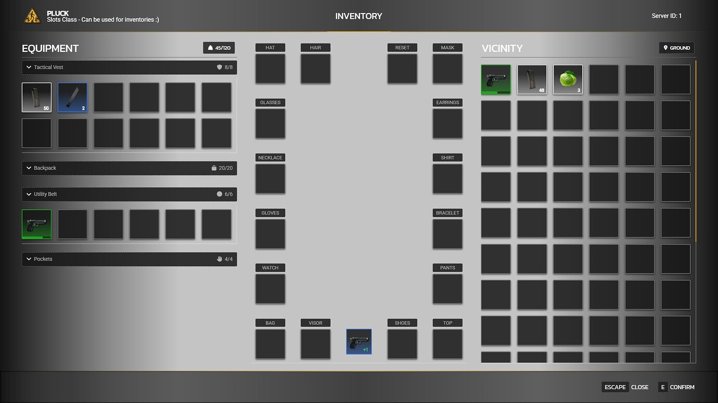Viewport: 718px width, 403px height.
Task: Select the NECKLACE equipment slot
Action: [x=270, y=179]
